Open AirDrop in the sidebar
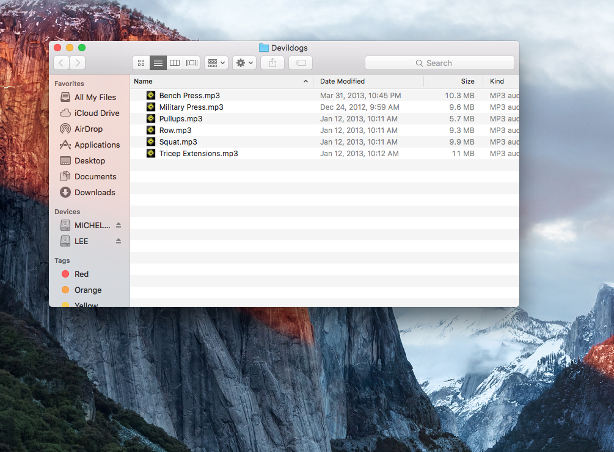This screenshot has width=614, height=452. [88, 129]
